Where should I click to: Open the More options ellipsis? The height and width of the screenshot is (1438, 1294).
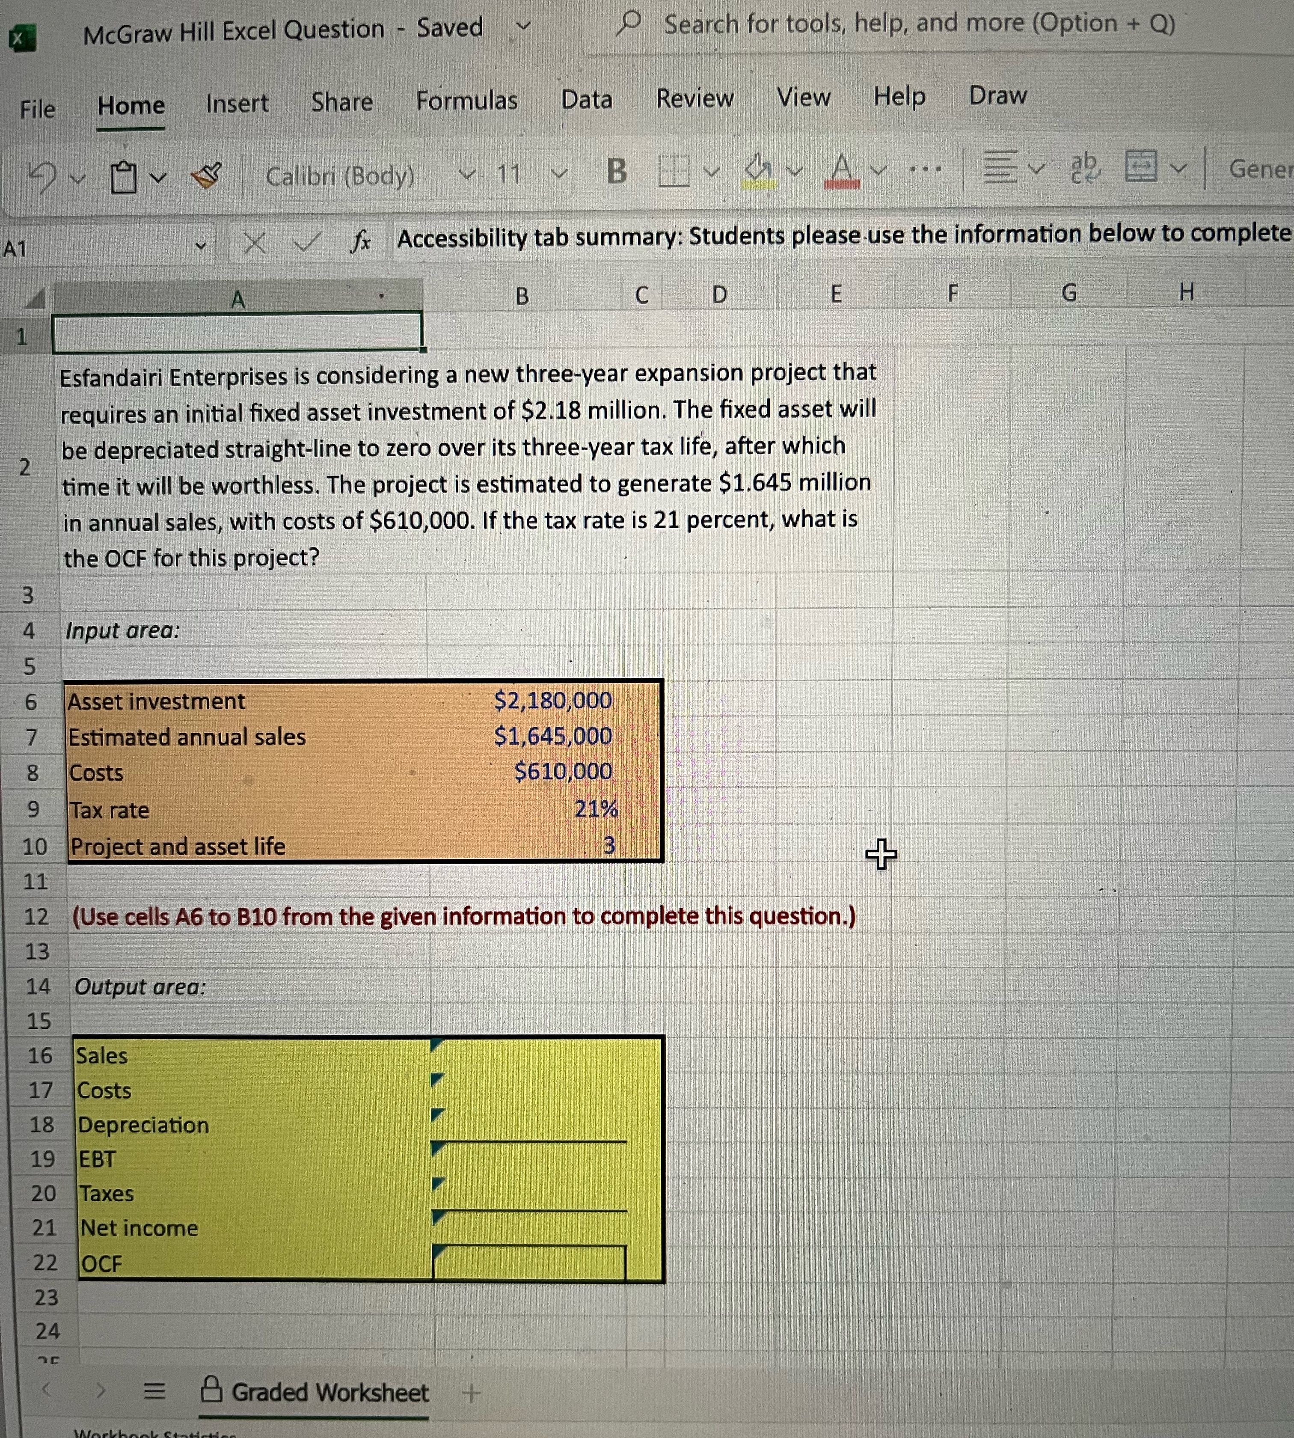(926, 170)
